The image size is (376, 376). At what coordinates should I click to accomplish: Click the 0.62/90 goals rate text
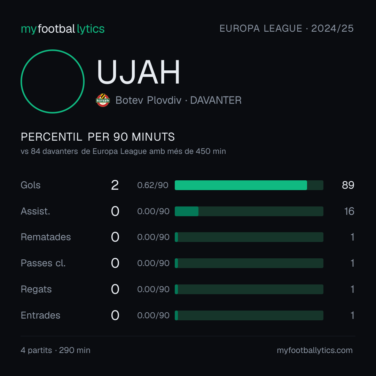point(153,185)
